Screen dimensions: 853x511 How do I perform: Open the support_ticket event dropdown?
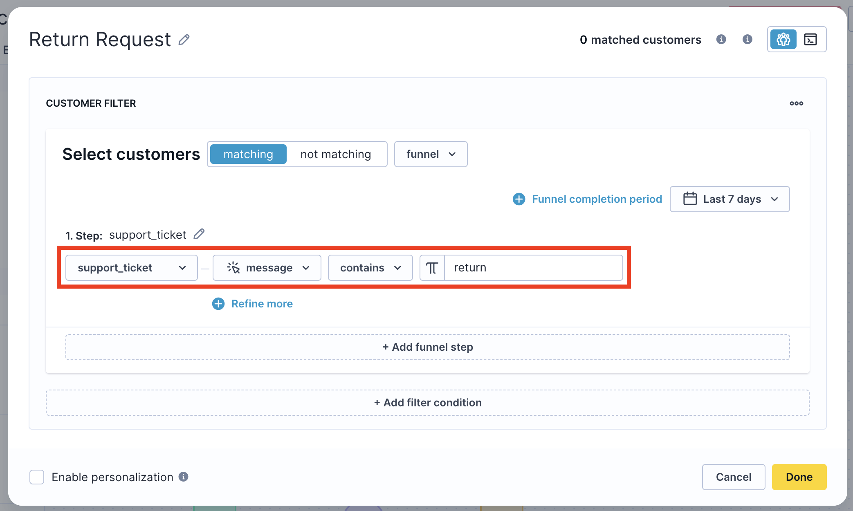[131, 268]
